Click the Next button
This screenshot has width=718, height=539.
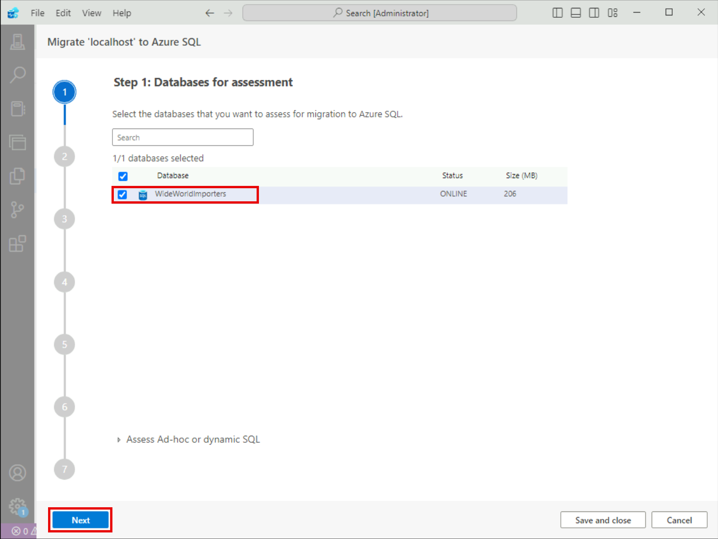80,520
